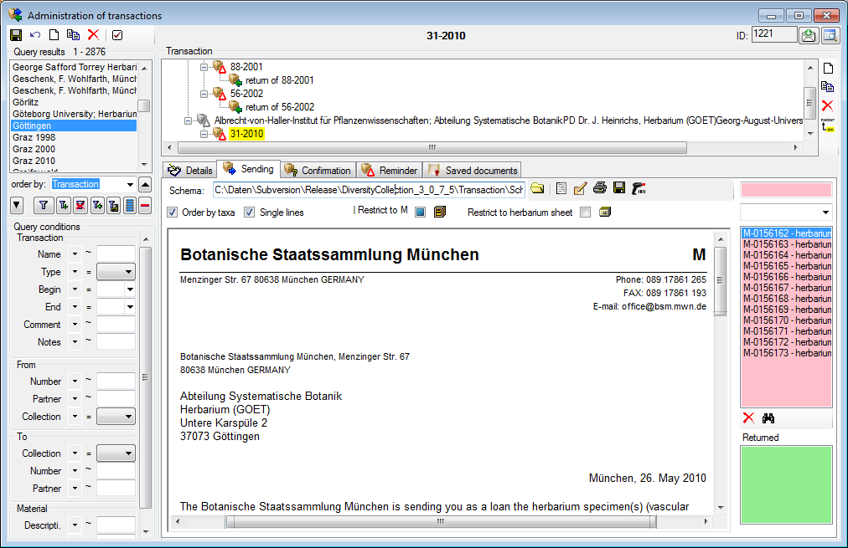This screenshot has height=548, width=848.
Task: Click the envelope feedback icon beside the ID field
Action: [809, 36]
